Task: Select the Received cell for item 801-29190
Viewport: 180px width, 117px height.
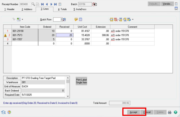Action: point(65,31)
